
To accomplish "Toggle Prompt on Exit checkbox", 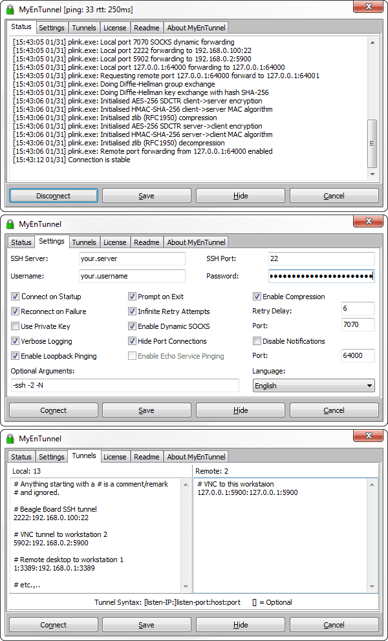I will pos(132,297).
